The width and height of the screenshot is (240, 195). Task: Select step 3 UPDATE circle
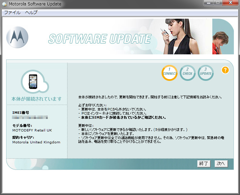point(206,73)
